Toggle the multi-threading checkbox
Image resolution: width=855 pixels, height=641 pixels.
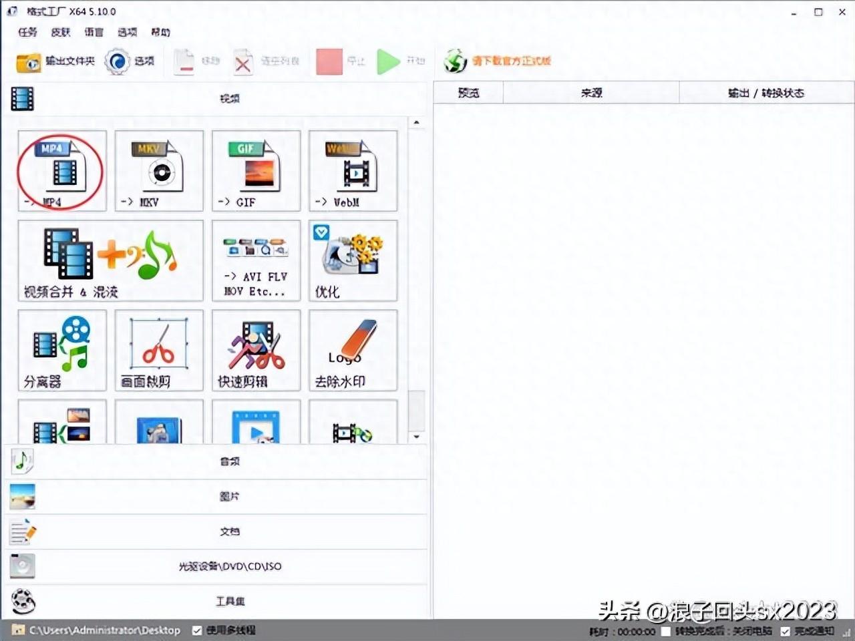[x=197, y=630]
